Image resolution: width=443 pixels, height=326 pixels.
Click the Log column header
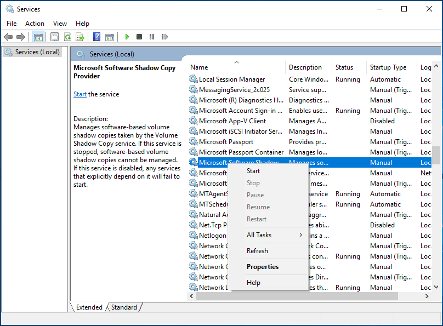tap(425, 67)
